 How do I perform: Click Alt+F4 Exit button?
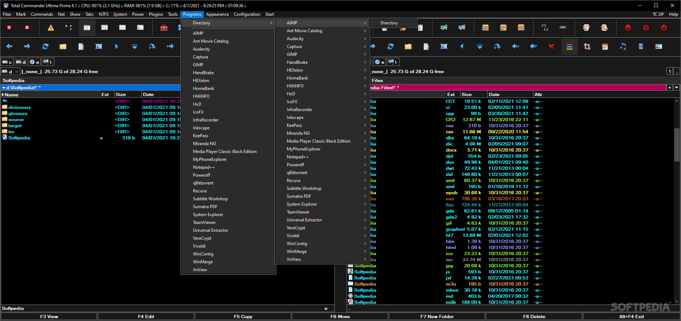pyautogui.click(x=631, y=316)
